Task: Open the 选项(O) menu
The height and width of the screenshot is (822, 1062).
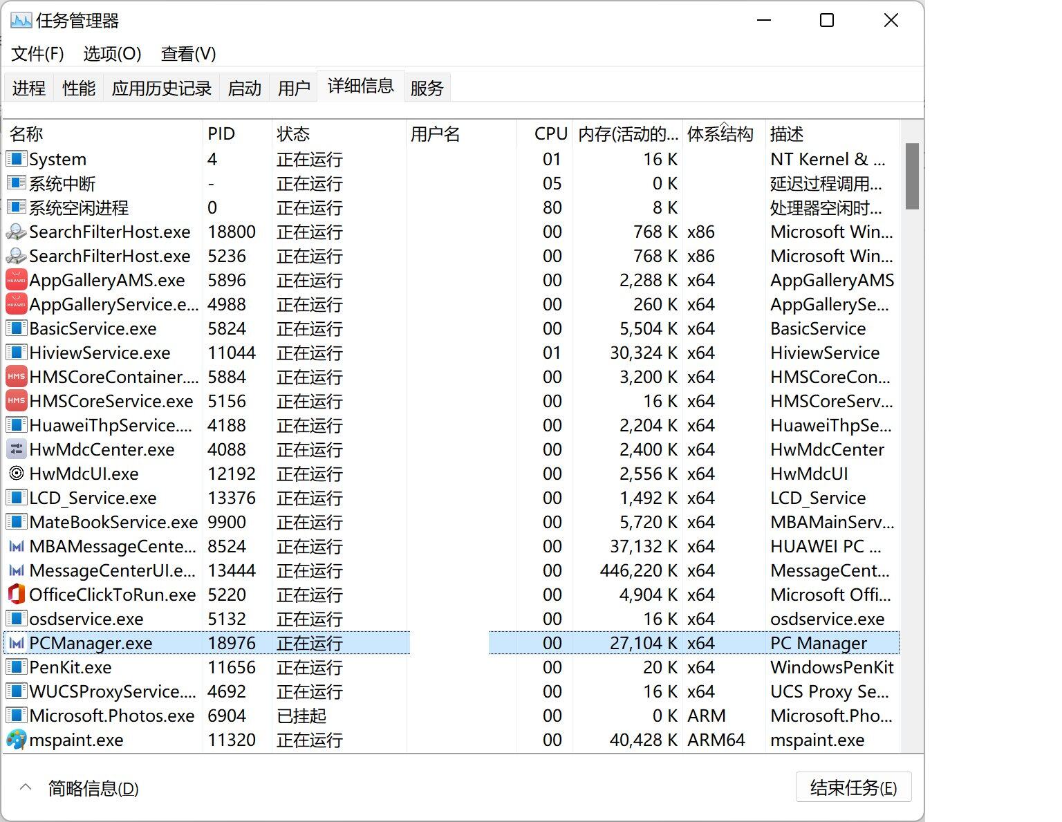Action: [113, 54]
